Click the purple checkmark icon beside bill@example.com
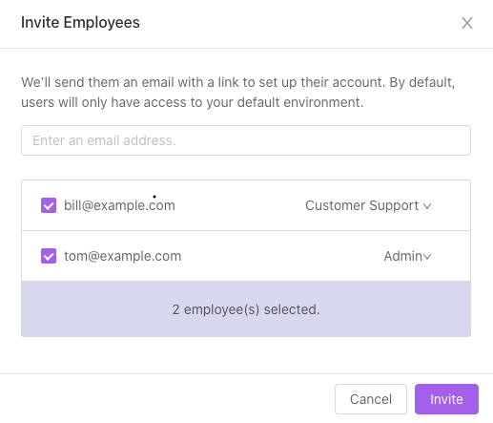 point(49,205)
